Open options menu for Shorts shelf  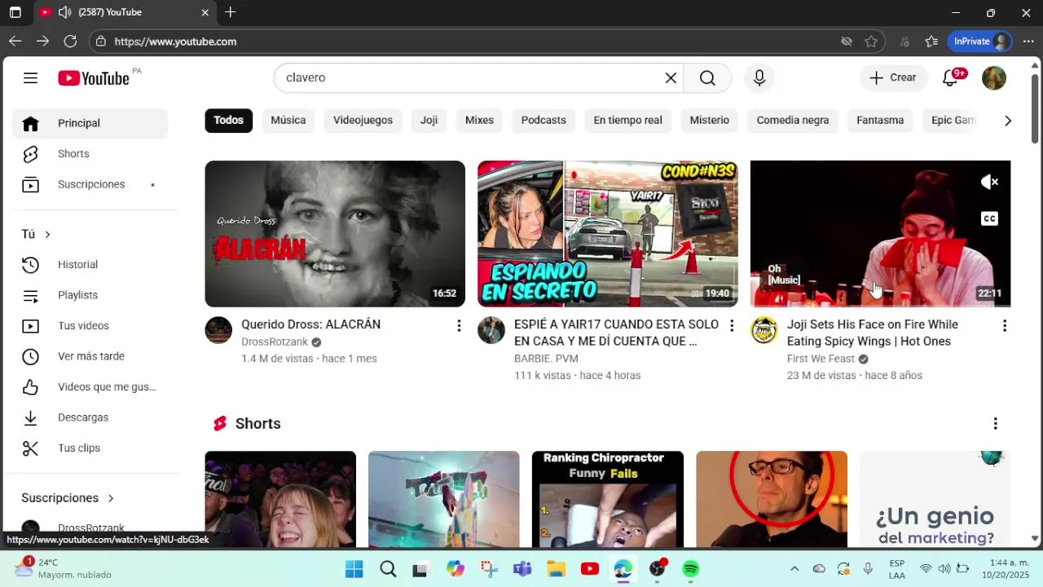pos(995,424)
